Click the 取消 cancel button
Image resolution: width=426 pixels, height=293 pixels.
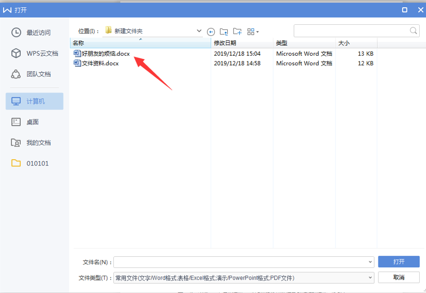coord(399,277)
